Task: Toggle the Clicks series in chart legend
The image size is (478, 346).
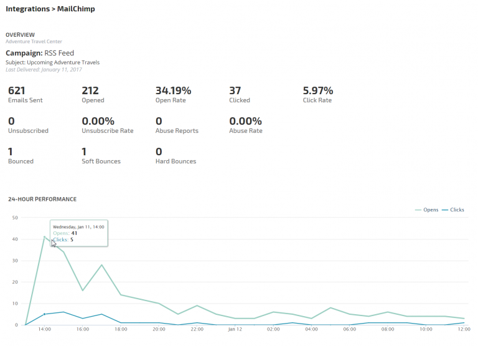Action: [453, 210]
